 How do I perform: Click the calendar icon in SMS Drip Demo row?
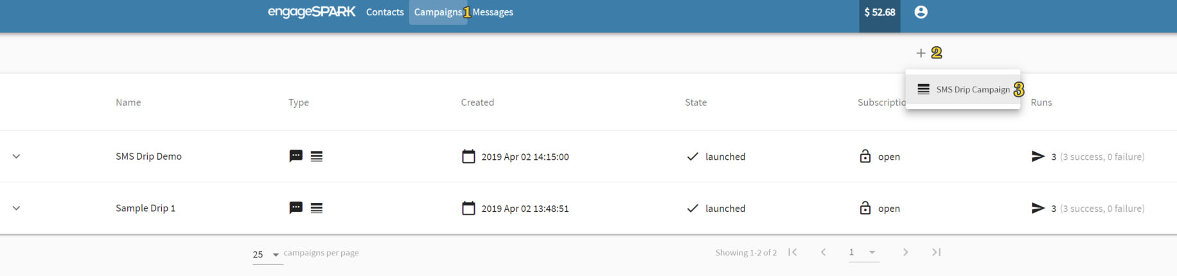pos(468,157)
